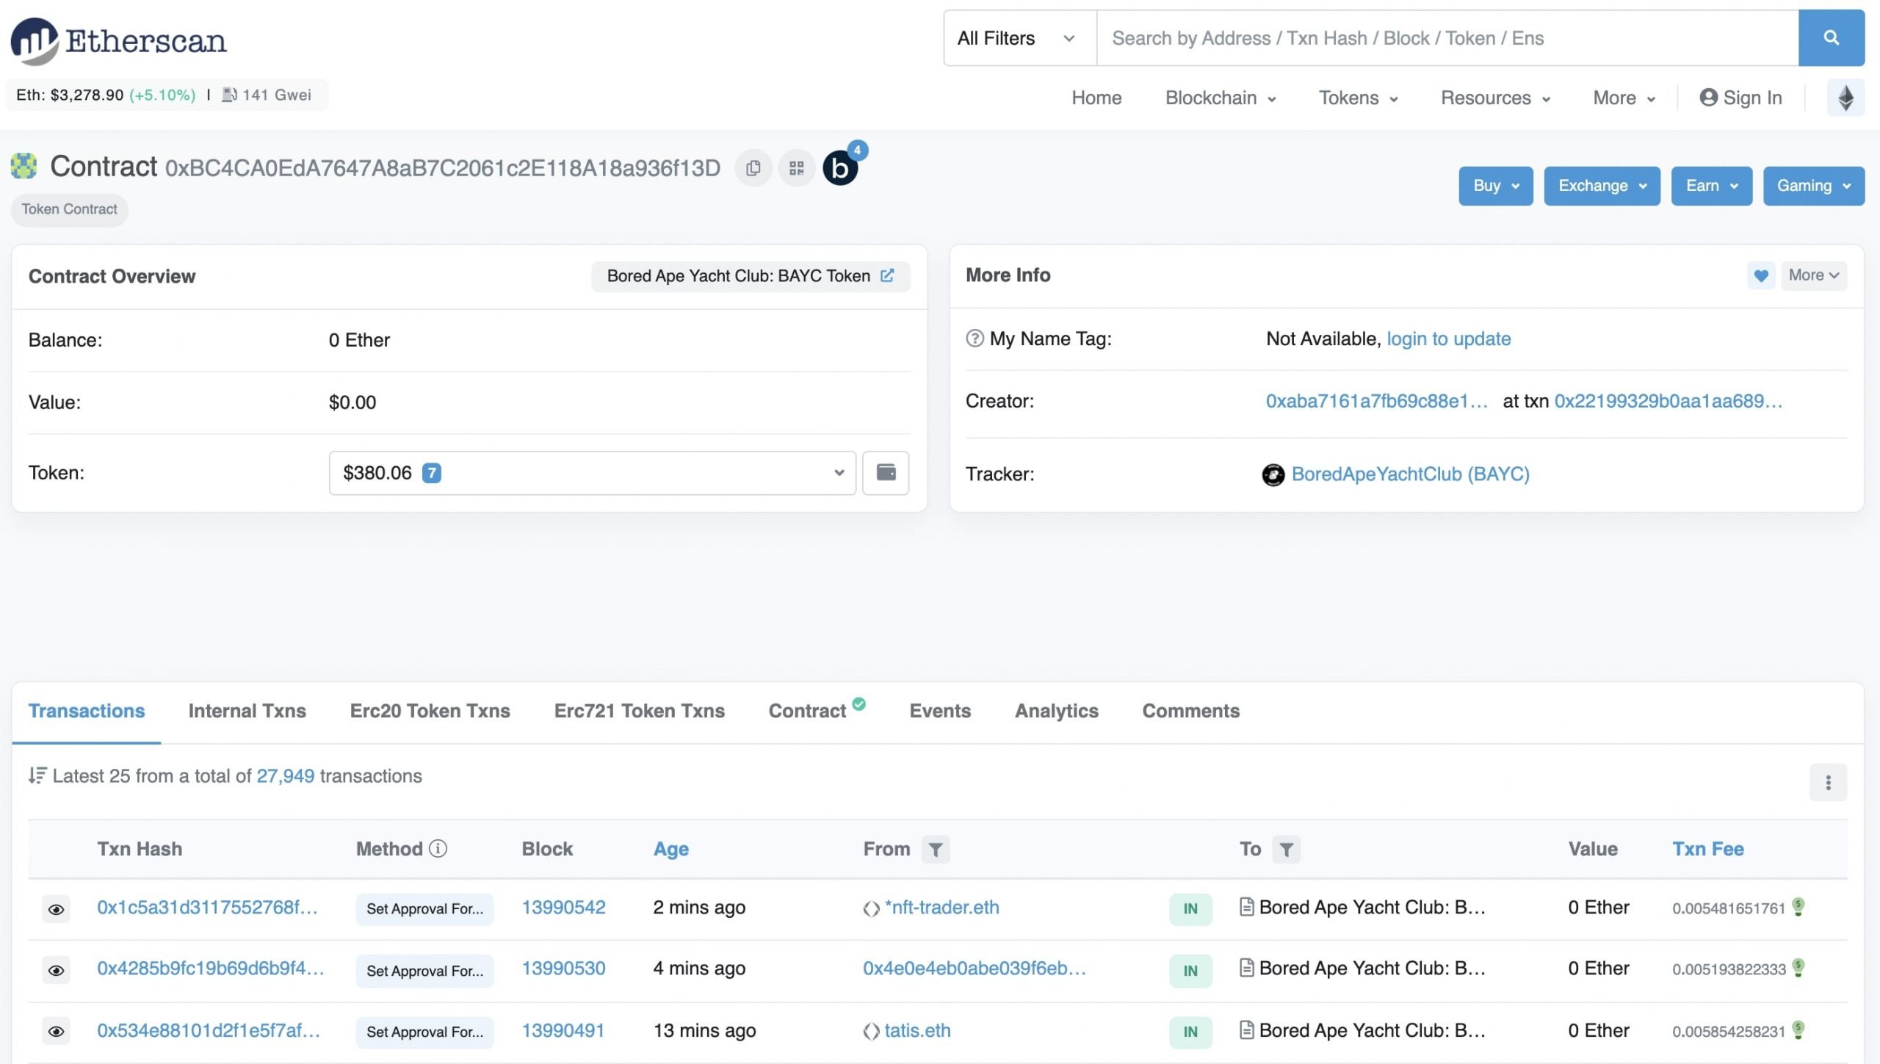Click the eye icon on first transaction row
Screen dimensions: 1880x1064
(x=56, y=908)
